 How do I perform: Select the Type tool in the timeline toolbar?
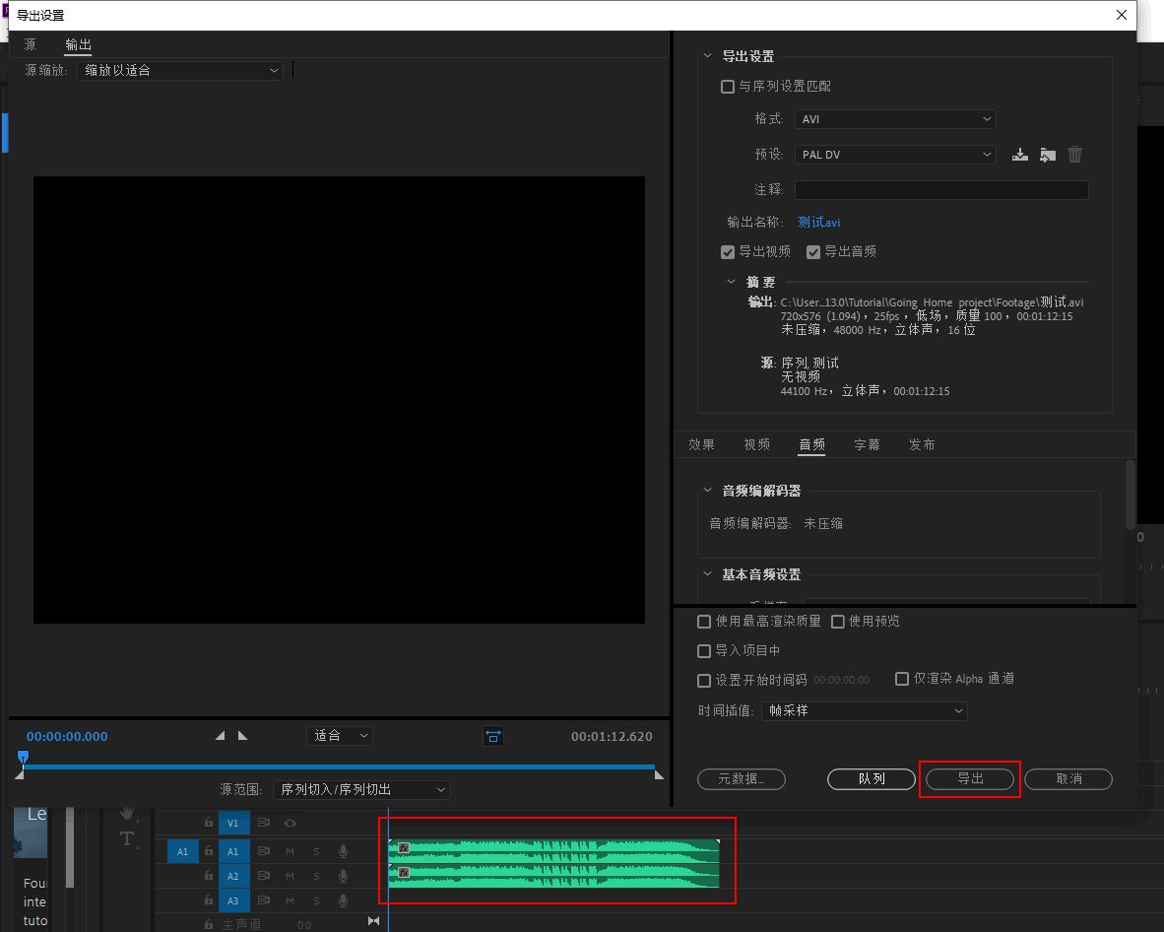click(x=127, y=839)
